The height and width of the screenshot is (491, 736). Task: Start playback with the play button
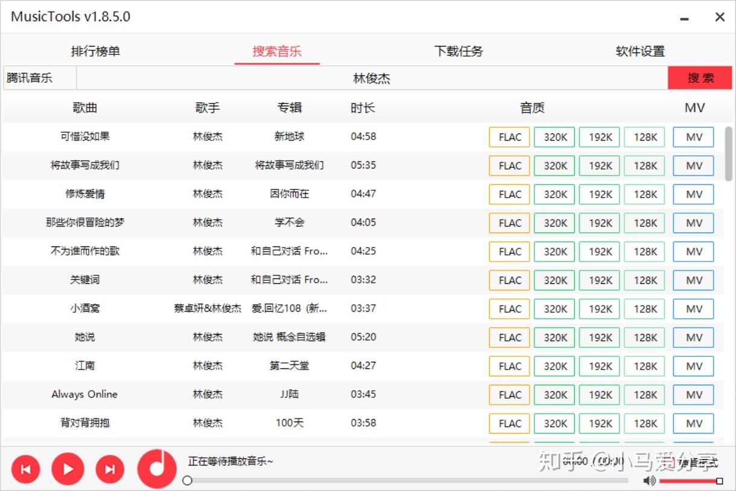68,469
